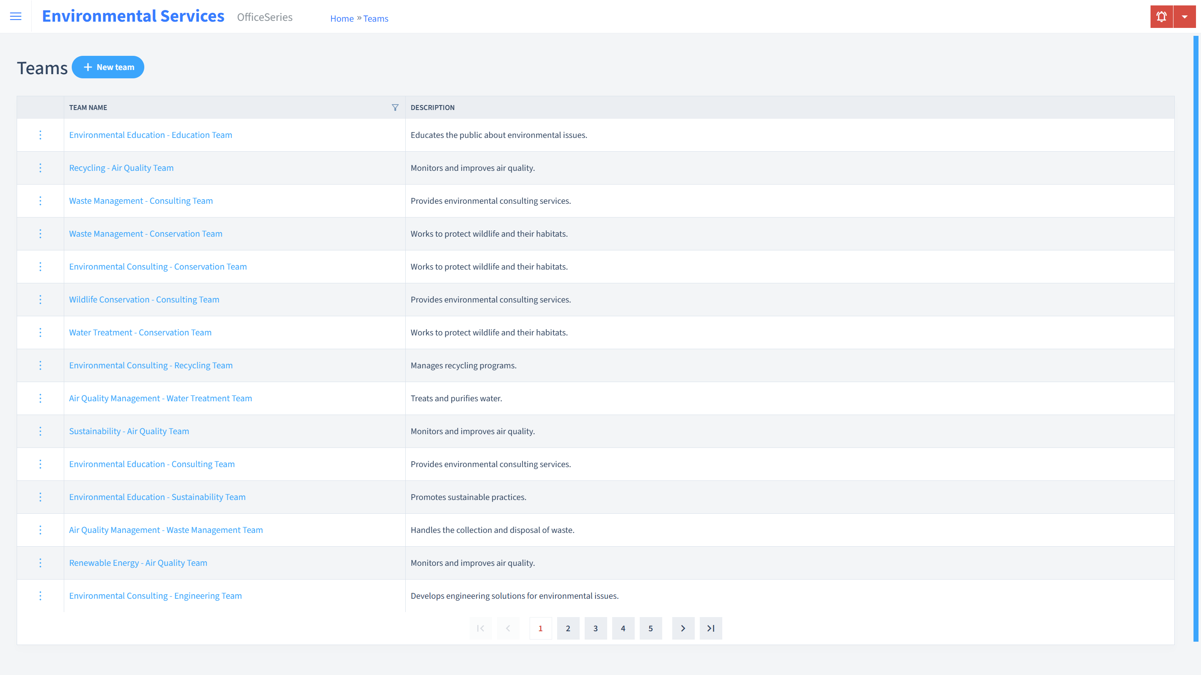Viewport: 1201px width, 675px height.
Task: Open Waste Management - Consulting Team link
Action: tap(141, 201)
